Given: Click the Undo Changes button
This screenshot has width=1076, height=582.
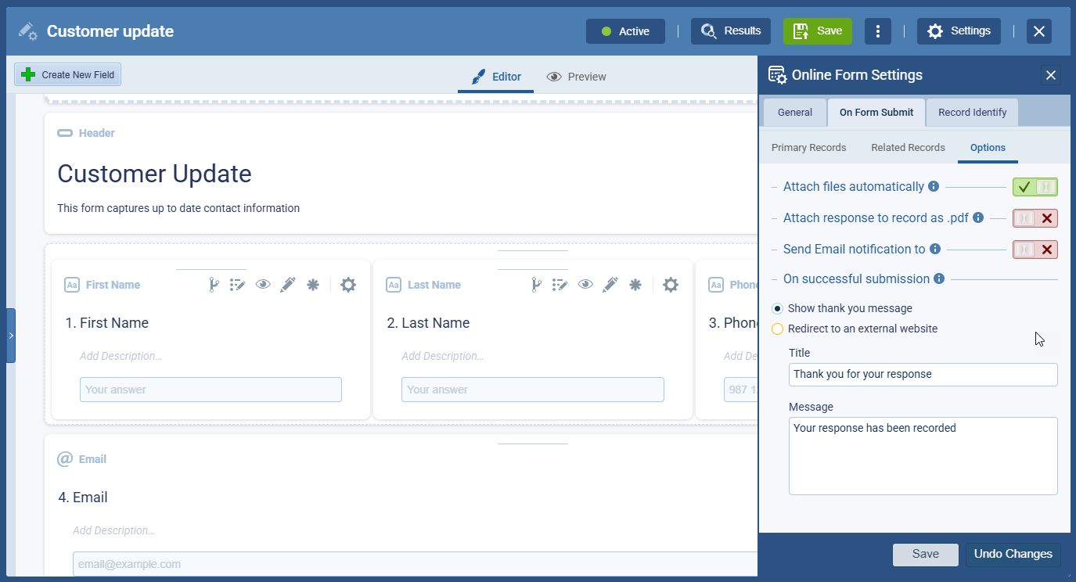Looking at the screenshot, I should (1013, 554).
